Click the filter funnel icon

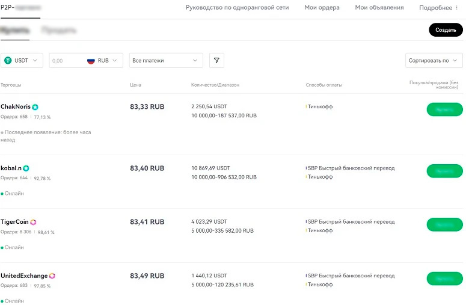216,60
